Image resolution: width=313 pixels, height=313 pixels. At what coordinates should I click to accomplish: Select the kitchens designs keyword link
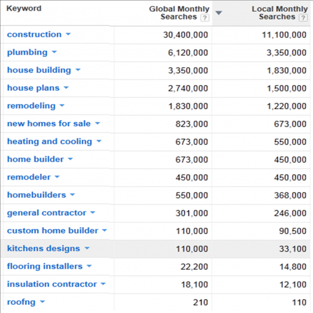[x=44, y=249]
